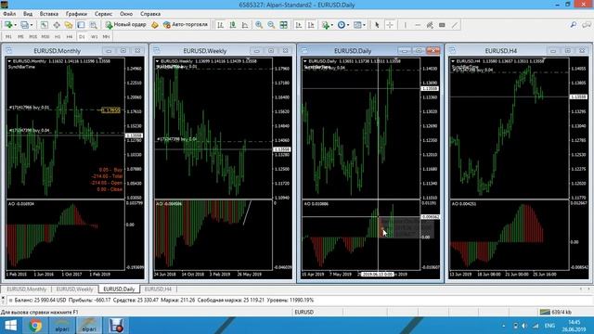Open the chat bubbles icon
The height and width of the screenshot is (334, 594).
click(587, 25)
